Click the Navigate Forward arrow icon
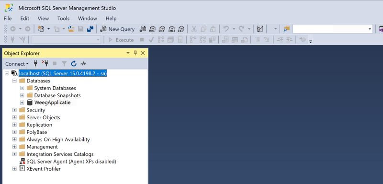This screenshot has height=184, width=383. 28,29
